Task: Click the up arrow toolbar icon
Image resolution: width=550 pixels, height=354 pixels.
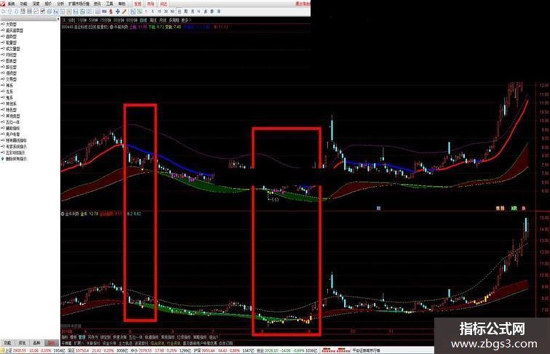Action: coord(9,11)
